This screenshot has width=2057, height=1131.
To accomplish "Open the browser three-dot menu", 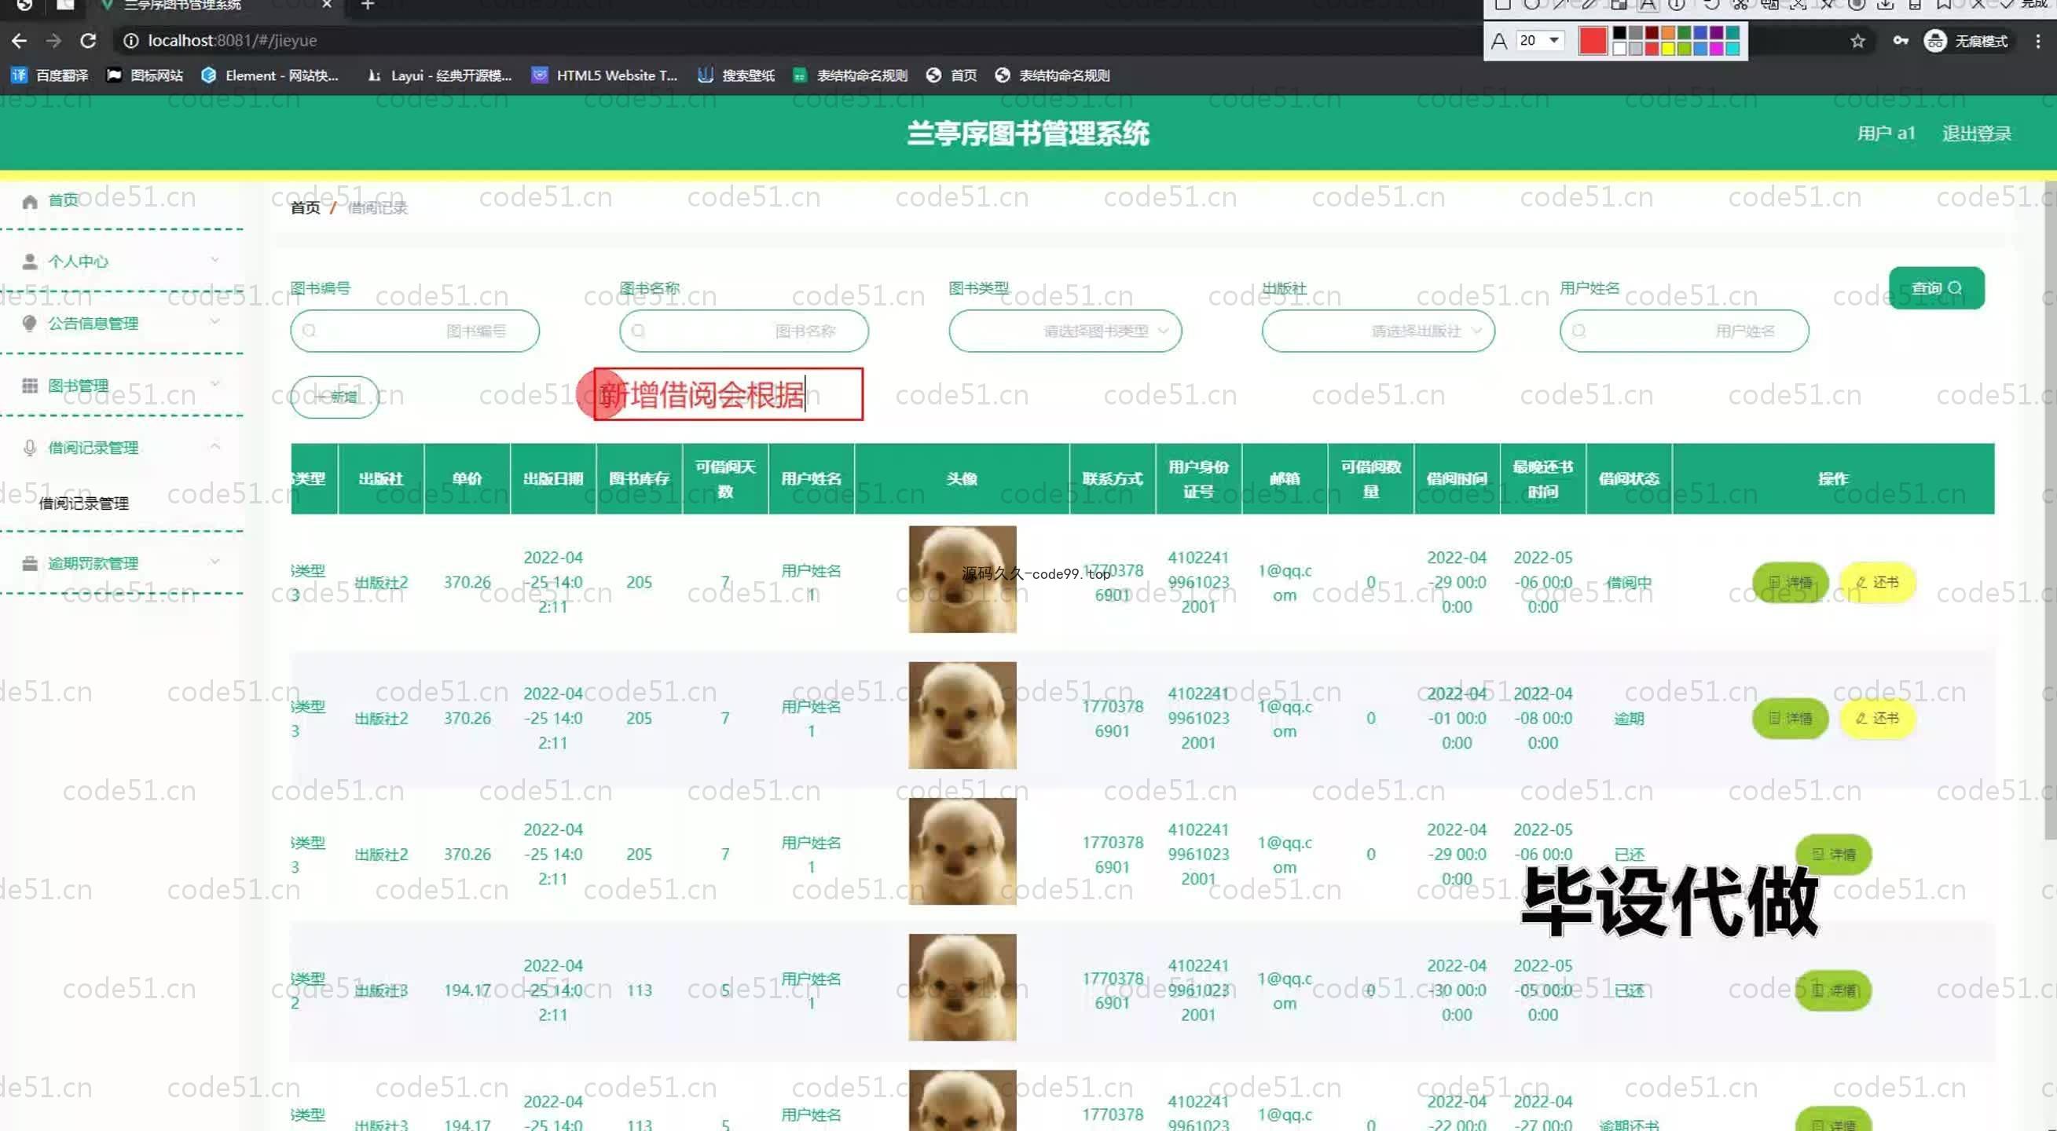I will click(2038, 41).
